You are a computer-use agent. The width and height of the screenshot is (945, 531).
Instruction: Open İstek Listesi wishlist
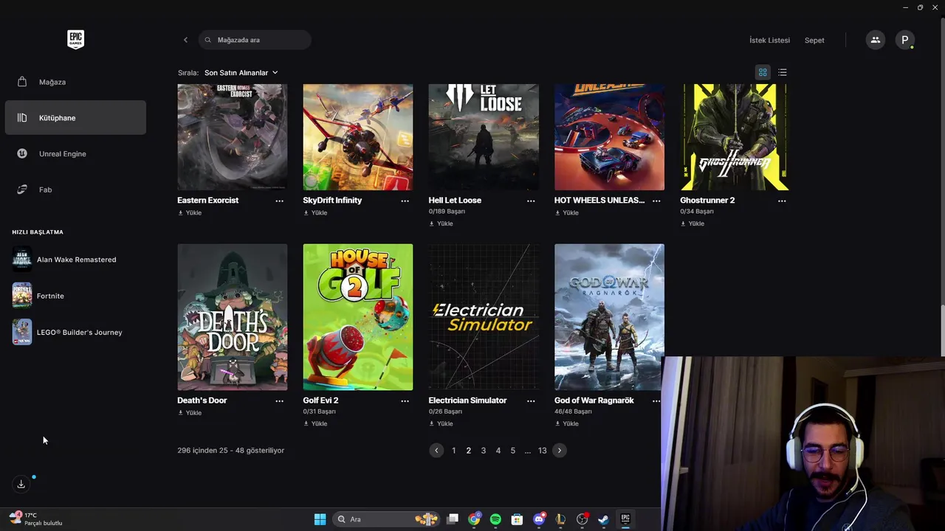tap(769, 41)
